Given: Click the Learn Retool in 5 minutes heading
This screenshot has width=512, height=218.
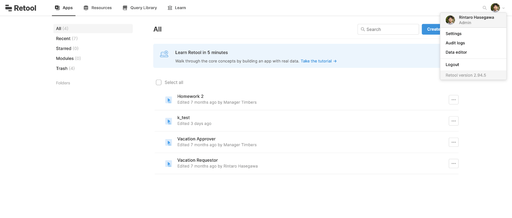Looking at the screenshot, I should 202,53.
